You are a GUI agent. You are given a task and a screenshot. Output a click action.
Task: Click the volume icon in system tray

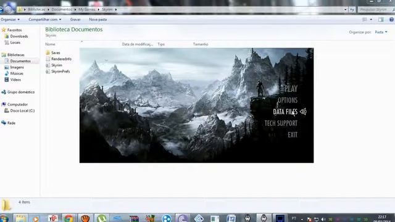click(323, 220)
